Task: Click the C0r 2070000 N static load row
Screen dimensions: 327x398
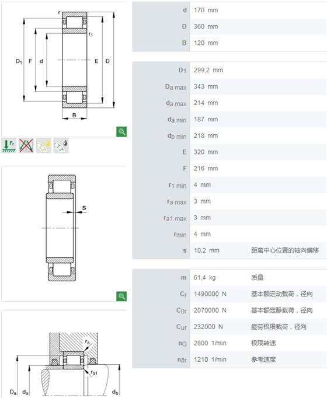Action: click(229, 310)
